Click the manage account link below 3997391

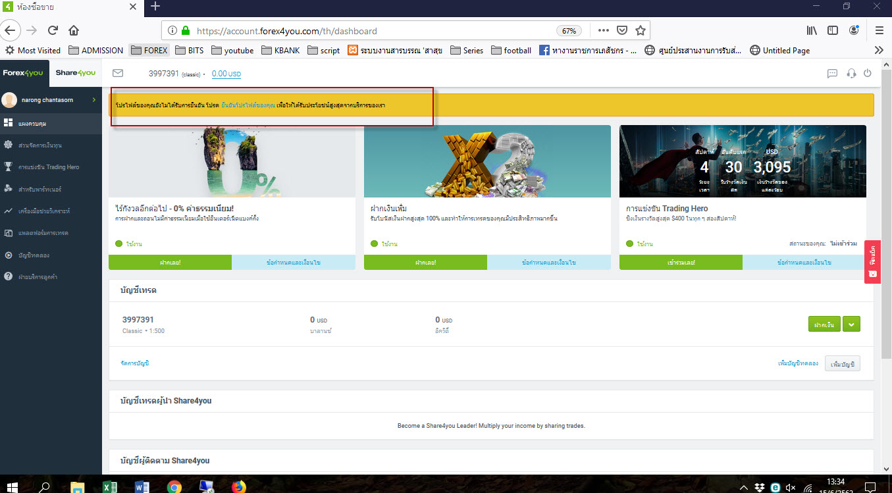point(135,363)
